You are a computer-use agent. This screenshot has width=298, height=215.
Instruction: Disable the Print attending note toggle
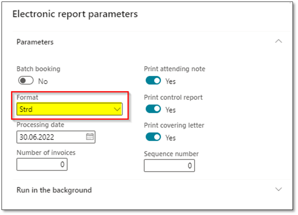[153, 80]
